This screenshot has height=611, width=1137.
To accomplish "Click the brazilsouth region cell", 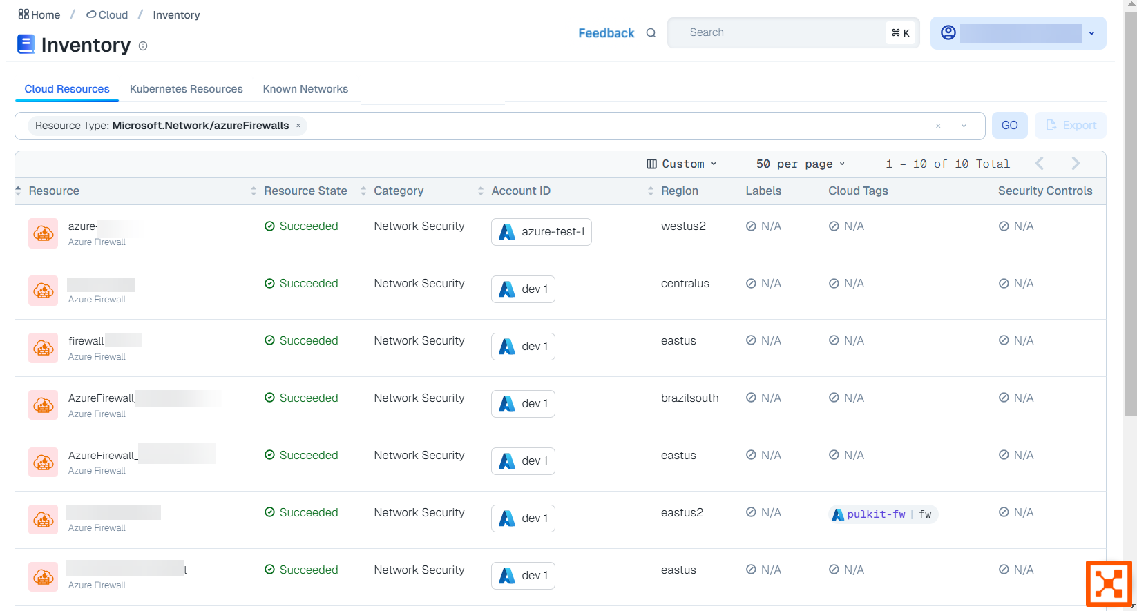I will (x=689, y=398).
